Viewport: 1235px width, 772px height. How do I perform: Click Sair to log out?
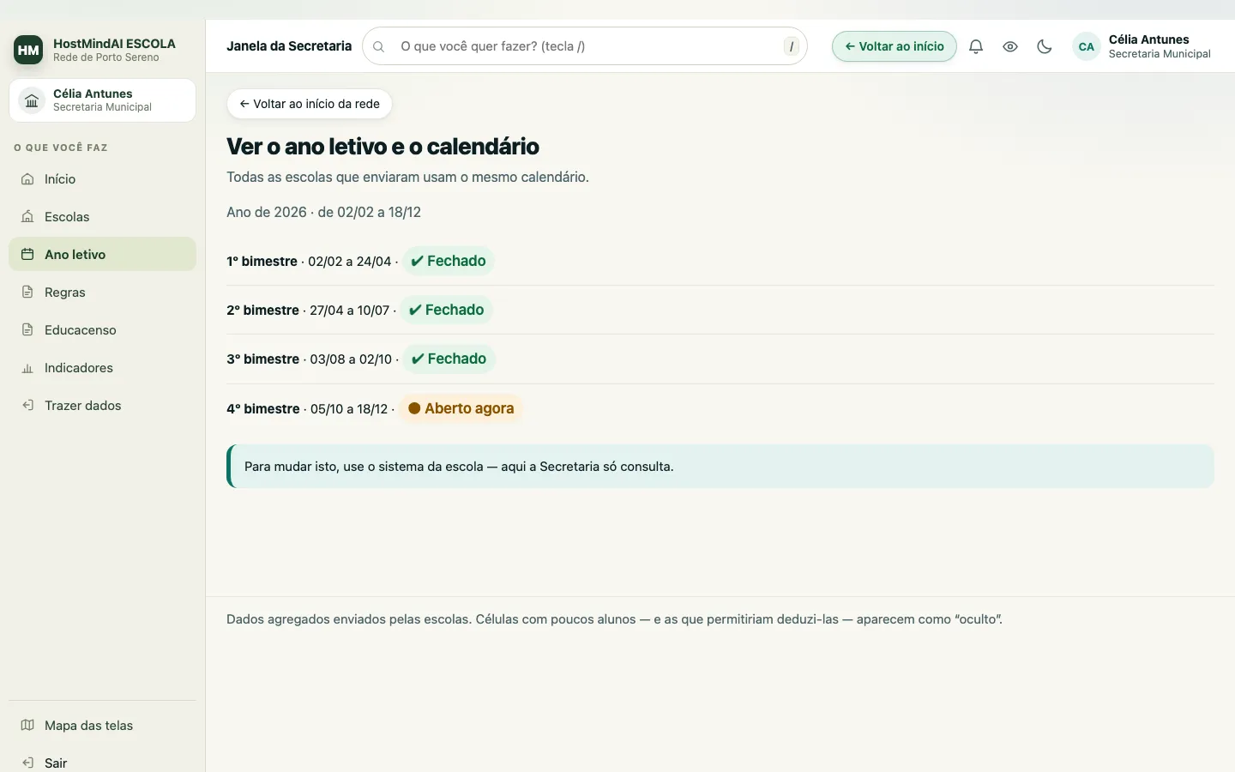point(102,763)
